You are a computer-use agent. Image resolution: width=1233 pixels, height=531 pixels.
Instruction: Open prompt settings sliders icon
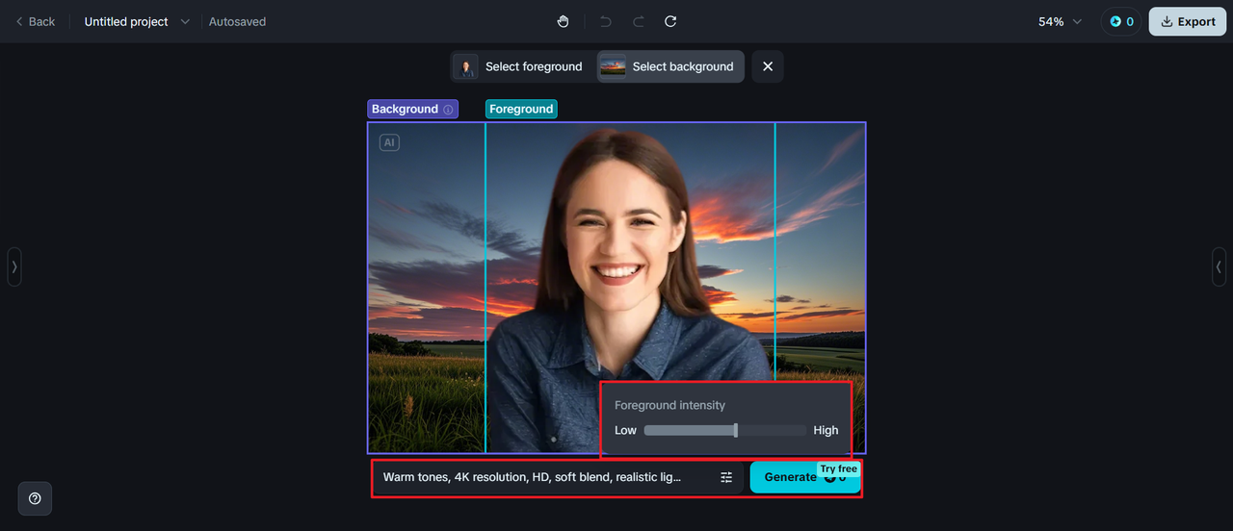(726, 477)
